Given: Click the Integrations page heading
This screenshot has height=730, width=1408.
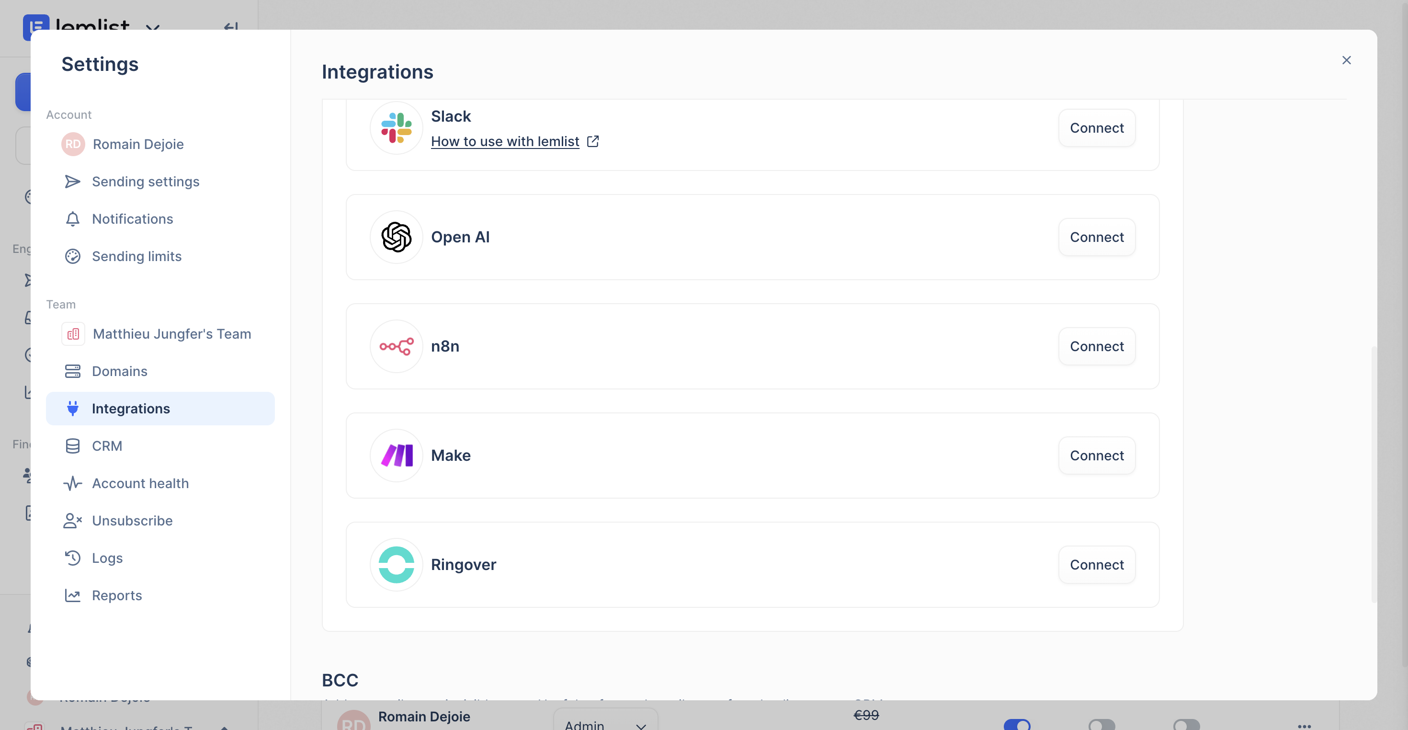Looking at the screenshot, I should pyautogui.click(x=377, y=72).
